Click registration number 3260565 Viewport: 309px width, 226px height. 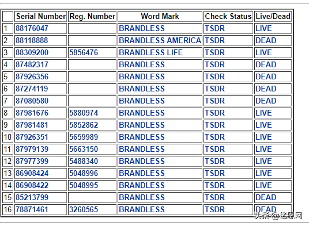click(84, 210)
